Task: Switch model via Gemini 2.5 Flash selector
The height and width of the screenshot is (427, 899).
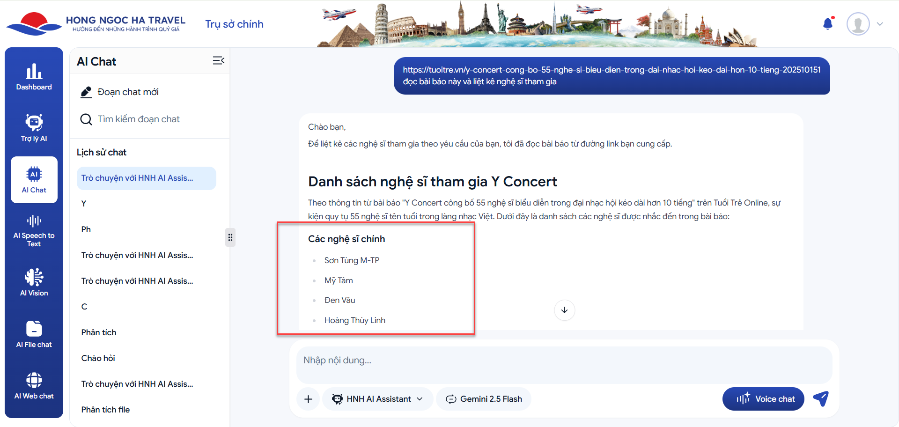Action: coord(484,399)
